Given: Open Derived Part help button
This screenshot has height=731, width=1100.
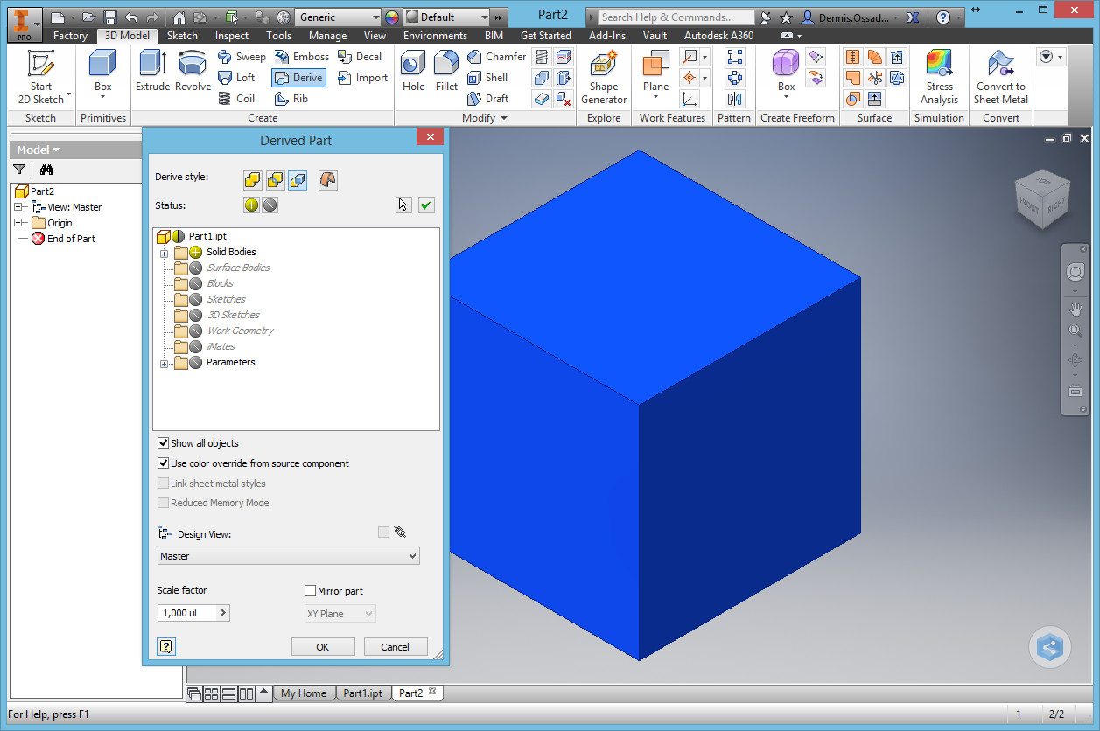Looking at the screenshot, I should [x=166, y=647].
